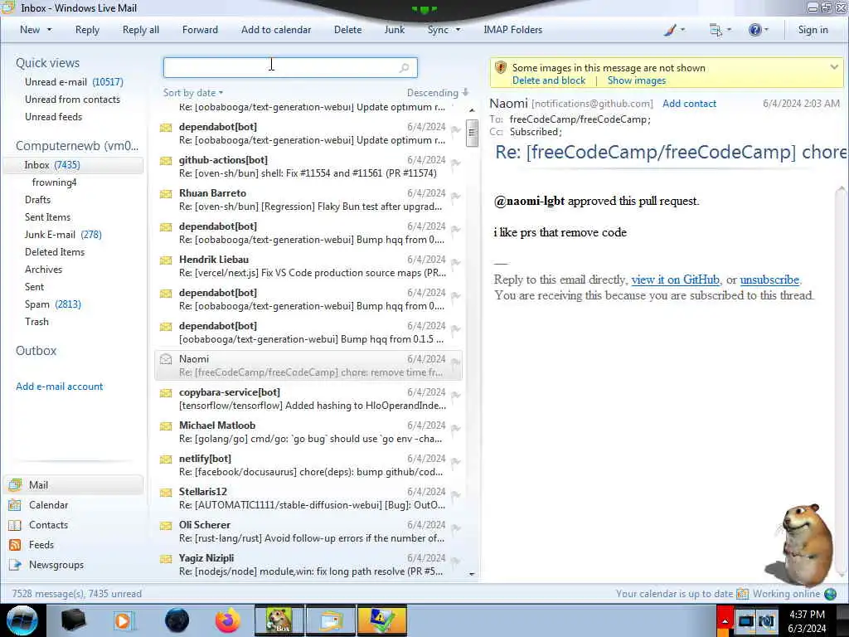Screen dimensions: 849x637
Task: Open the New button dropdown arrow
Action: [x=49, y=30]
